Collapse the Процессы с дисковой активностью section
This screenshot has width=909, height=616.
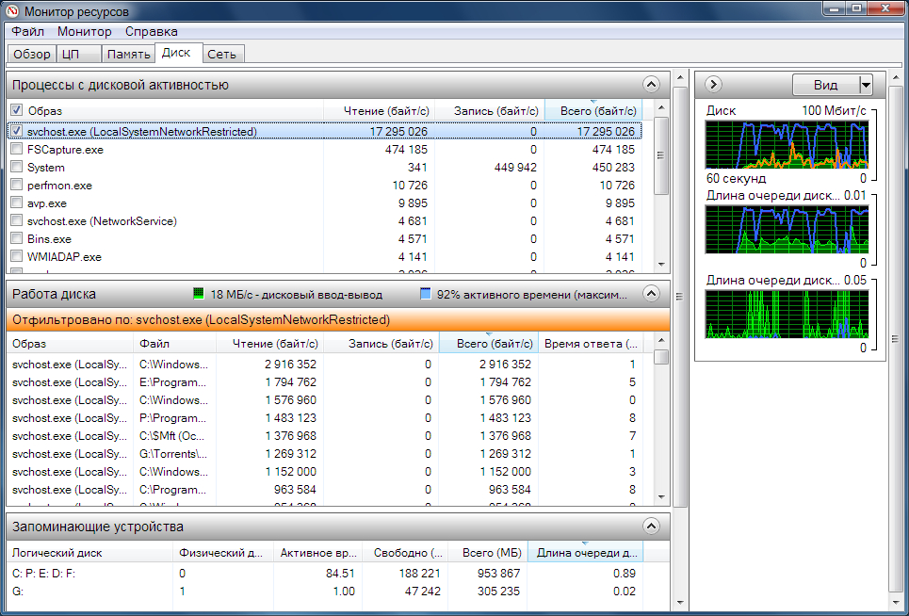651,85
